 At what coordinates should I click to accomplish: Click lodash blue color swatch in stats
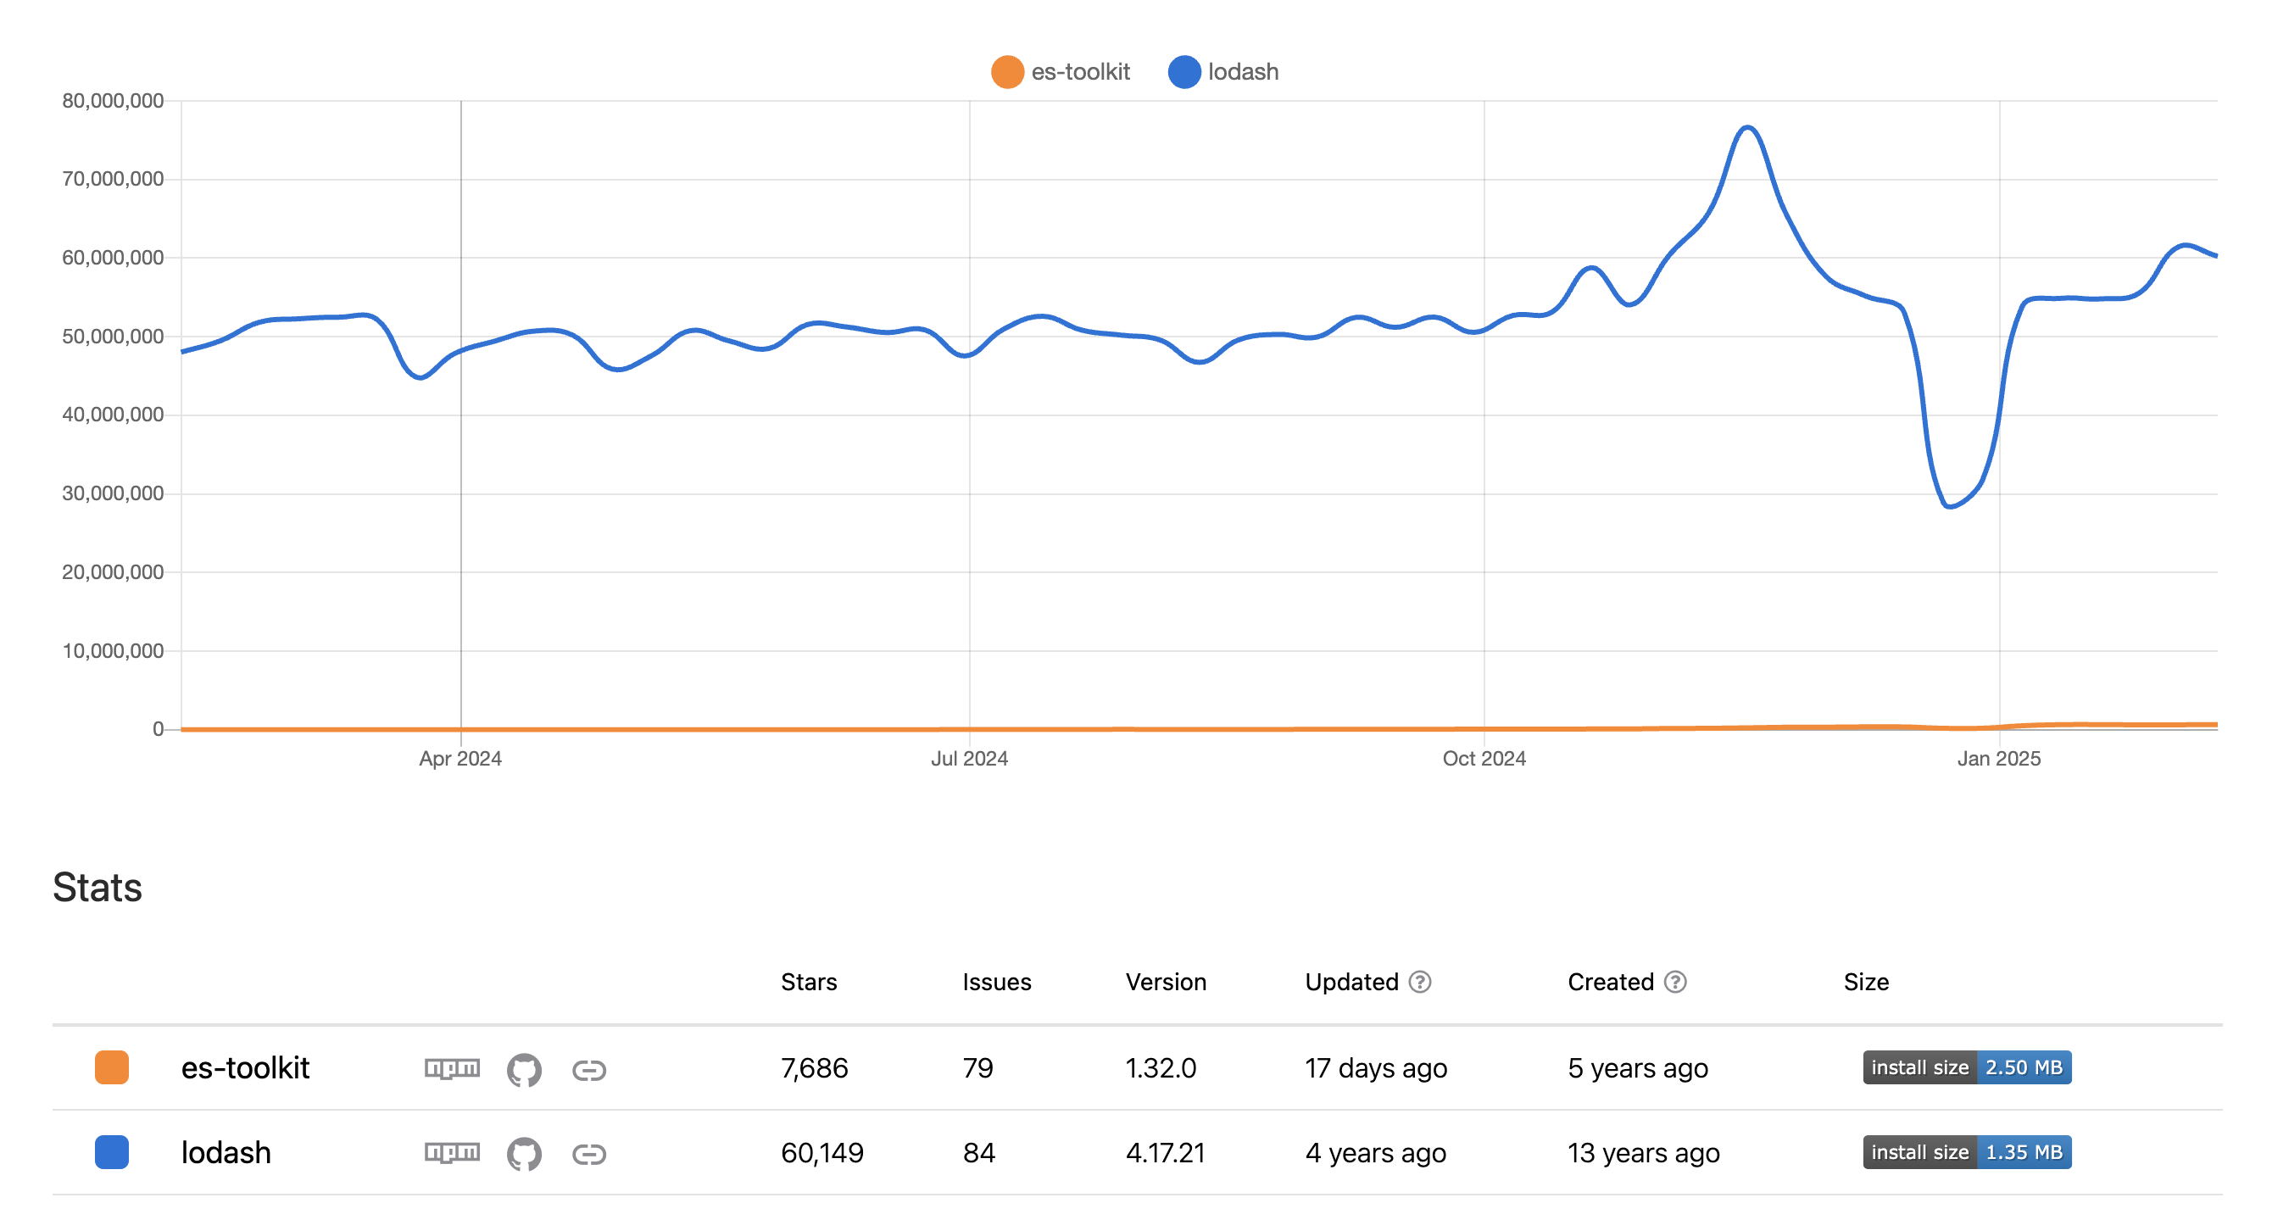click(112, 1151)
